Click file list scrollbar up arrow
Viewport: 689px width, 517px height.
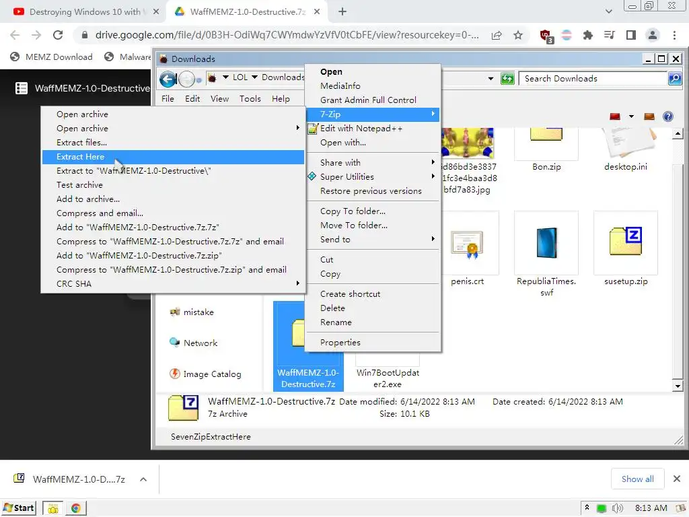tap(678, 133)
